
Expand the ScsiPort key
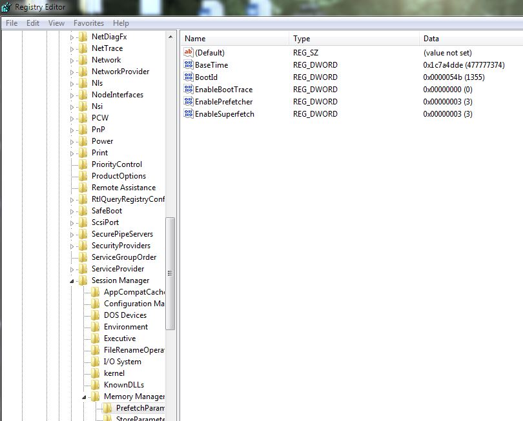[x=72, y=224]
